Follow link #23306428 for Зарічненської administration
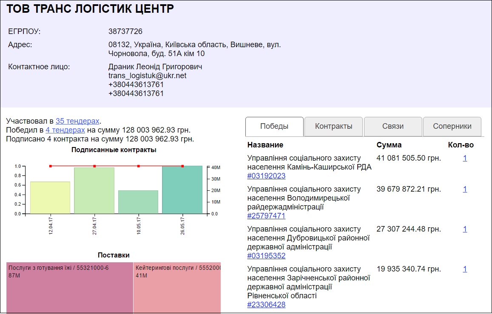Screen dimensions: 492x314 click(x=266, y=305)
